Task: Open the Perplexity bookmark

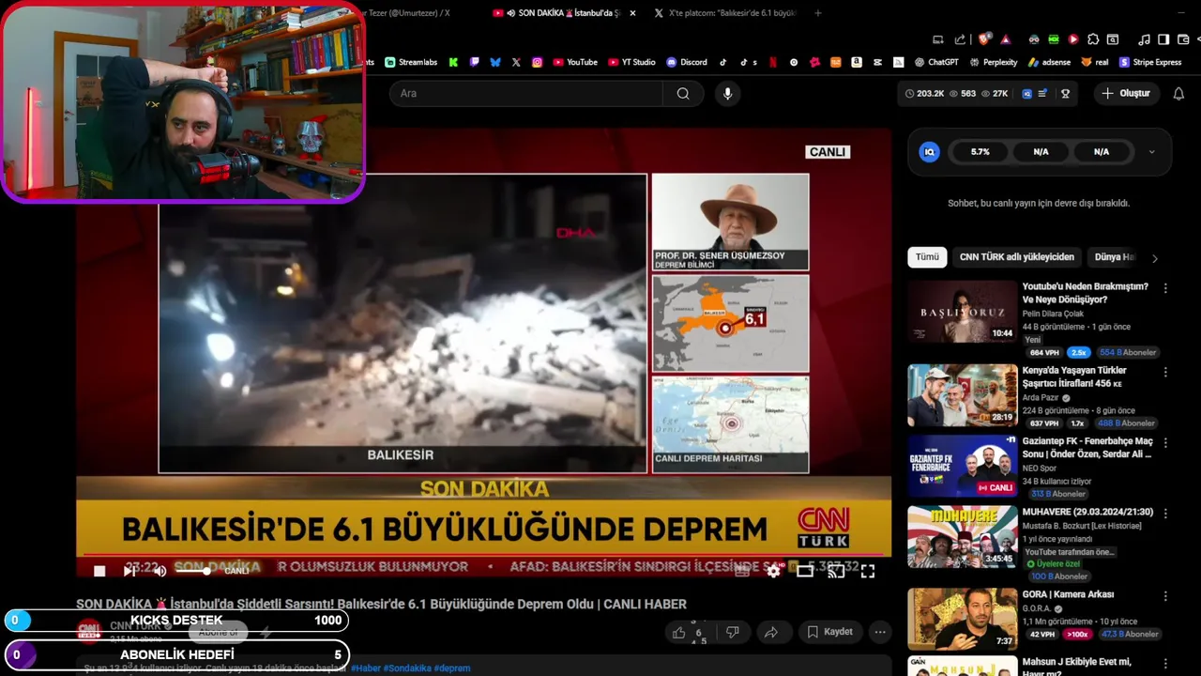Action: [993, 62]
